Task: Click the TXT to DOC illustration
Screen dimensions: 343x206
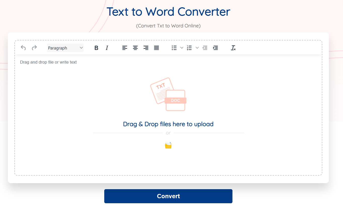Action: (168, 94)
